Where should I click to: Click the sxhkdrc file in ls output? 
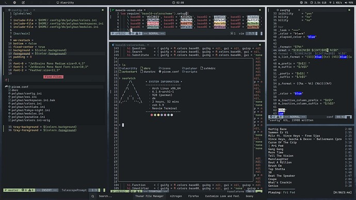pyautogui.click(x=208, y=68)
